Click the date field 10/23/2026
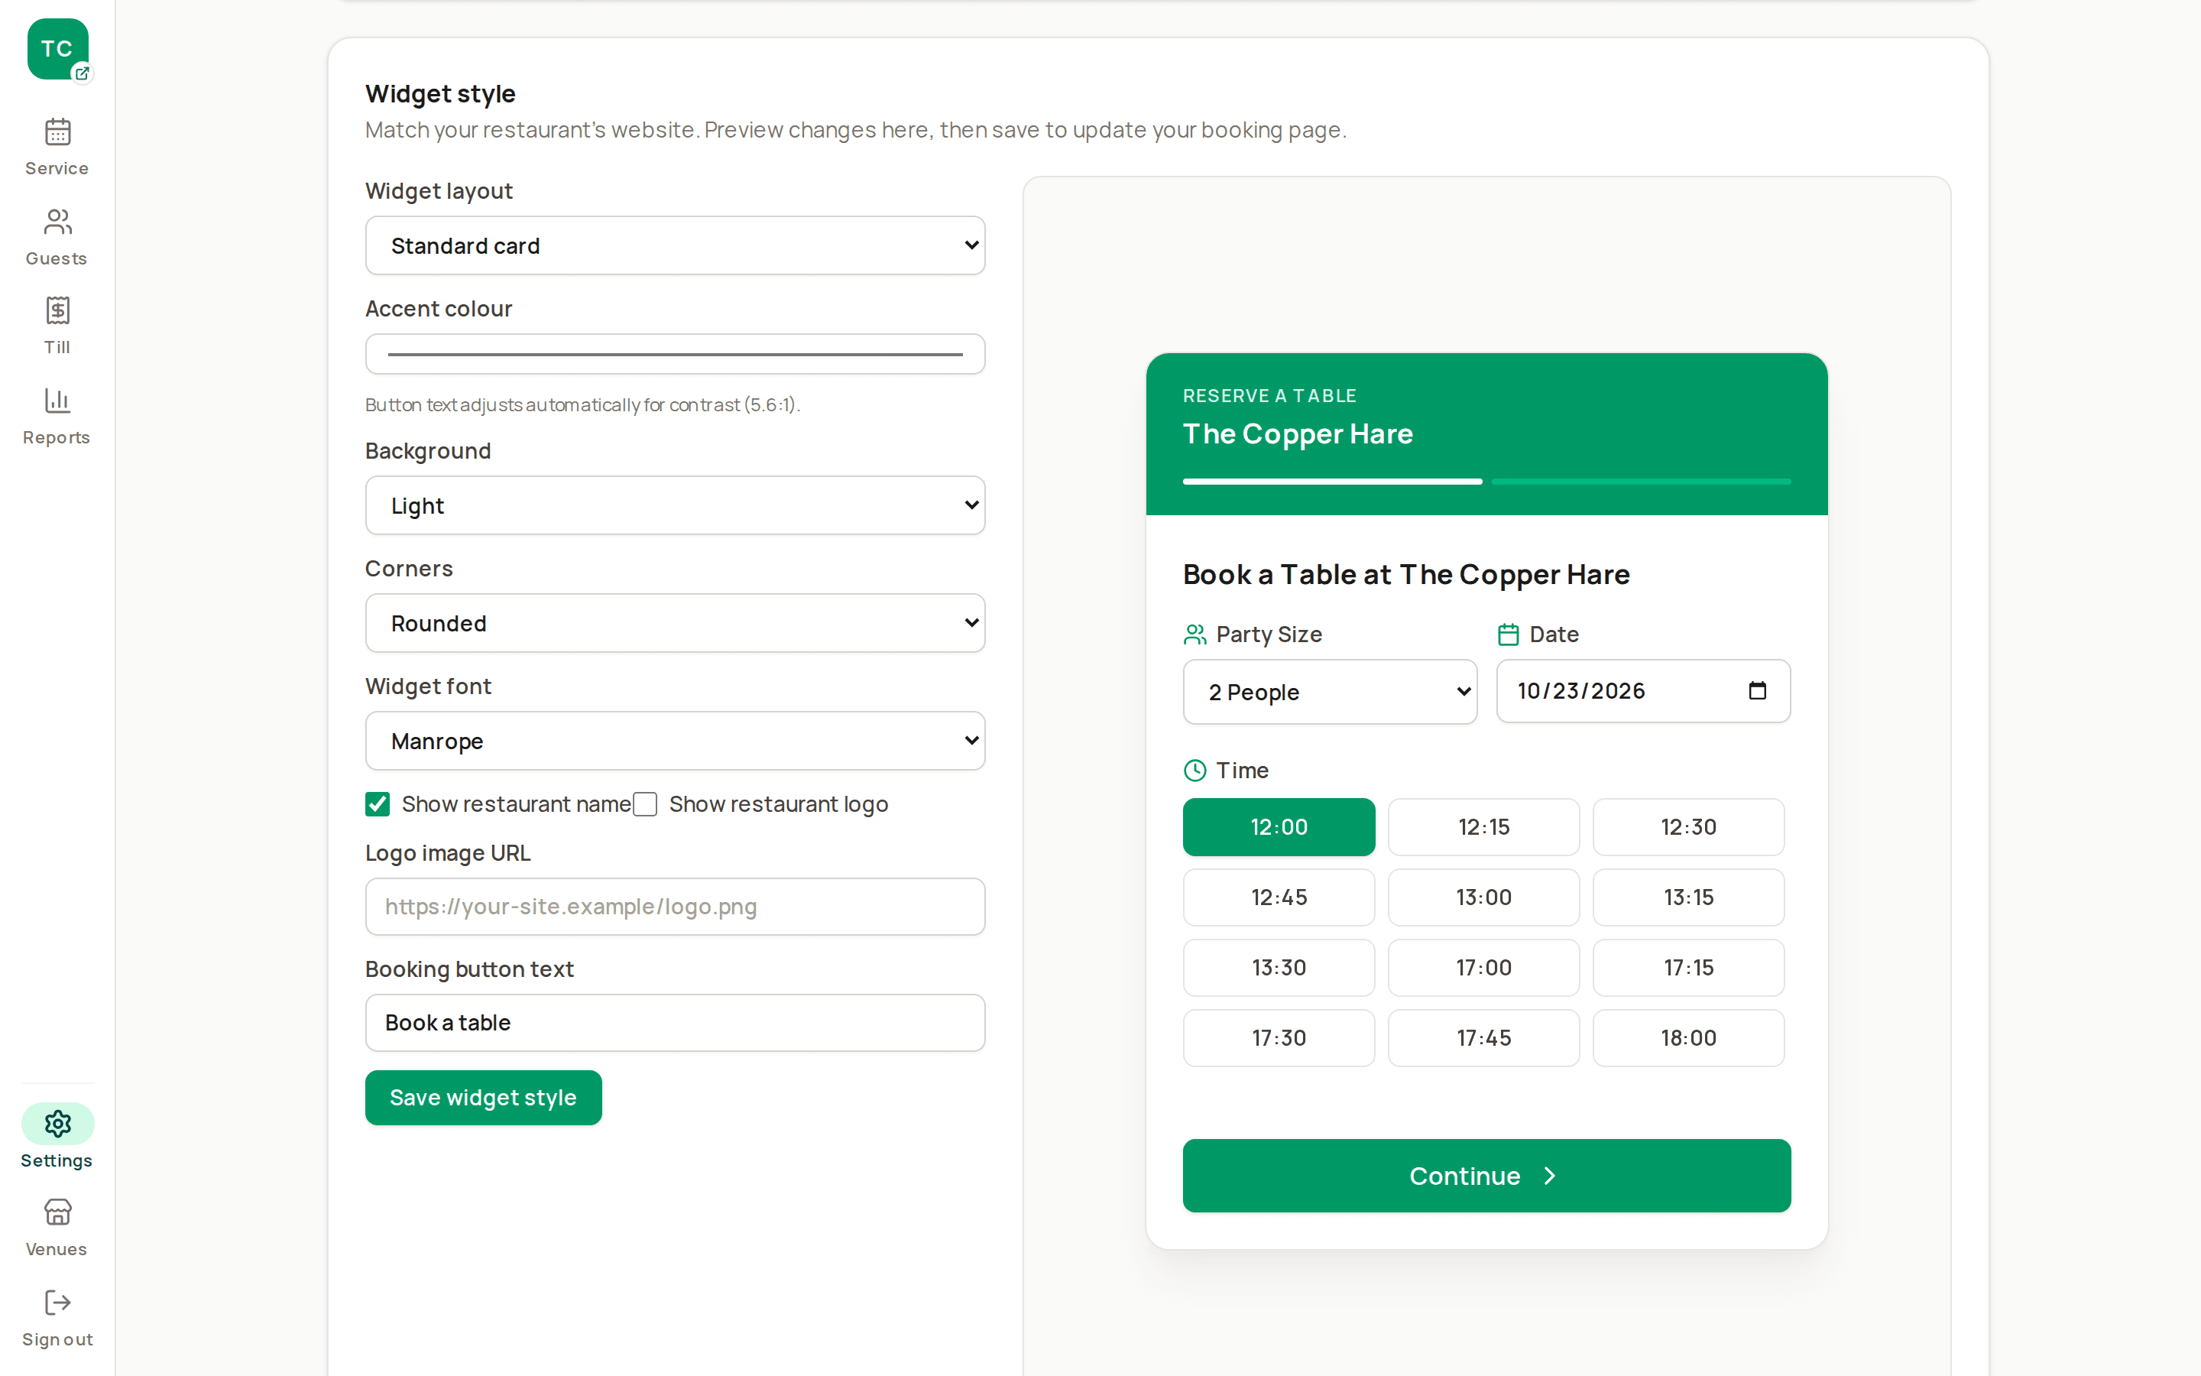The height and width of the screenshot is (1376, 2201). [1642, 691]
